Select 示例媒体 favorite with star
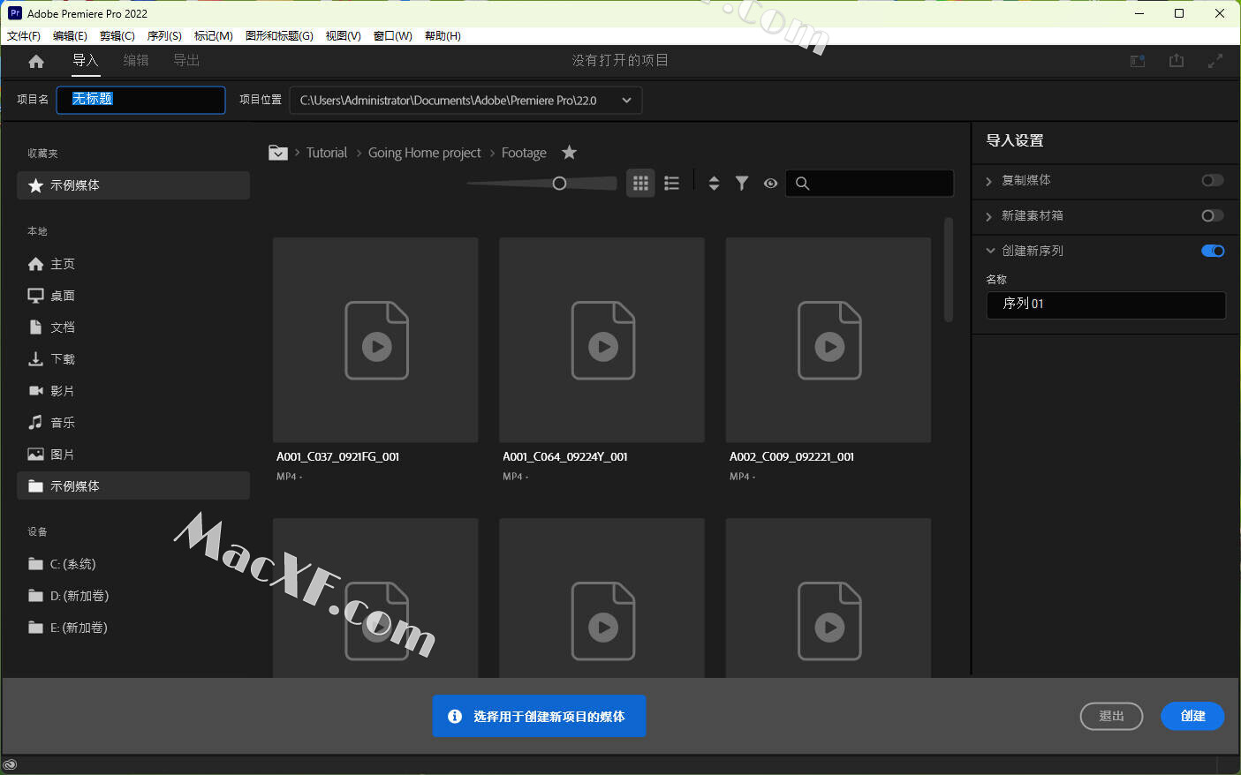The image size is (1241, 775). (132, 185)
